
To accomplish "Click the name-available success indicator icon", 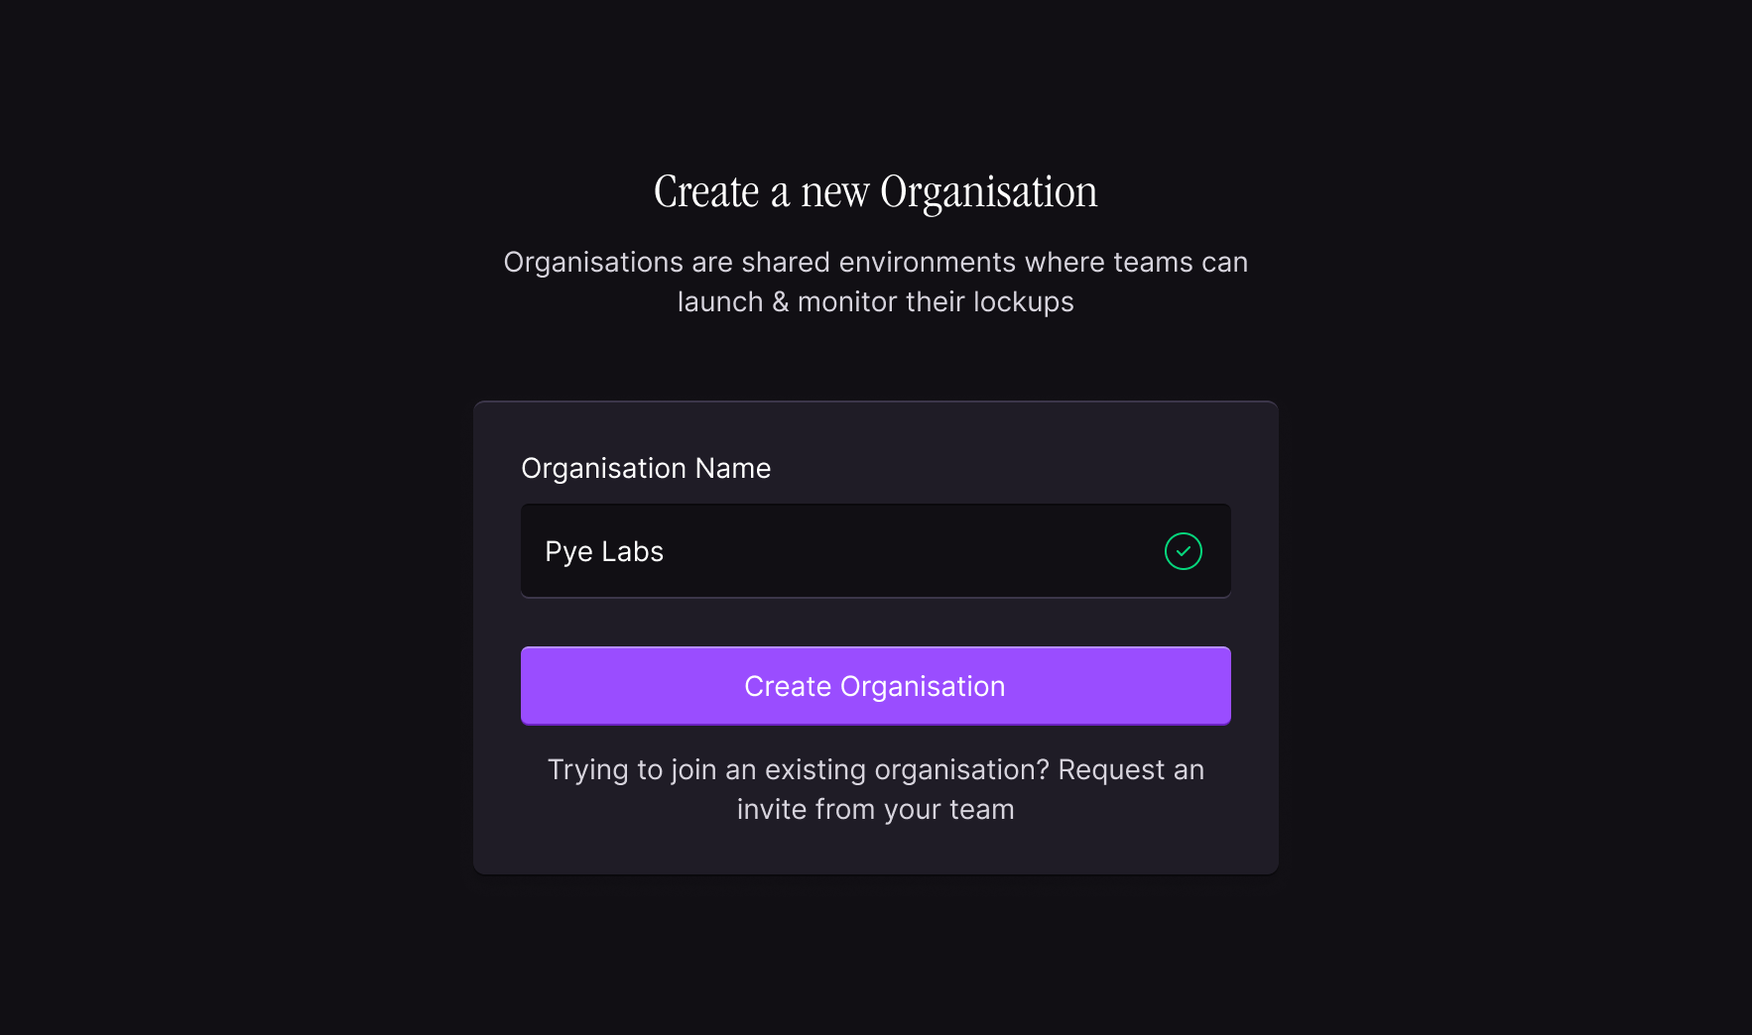I will [1183, 551].
